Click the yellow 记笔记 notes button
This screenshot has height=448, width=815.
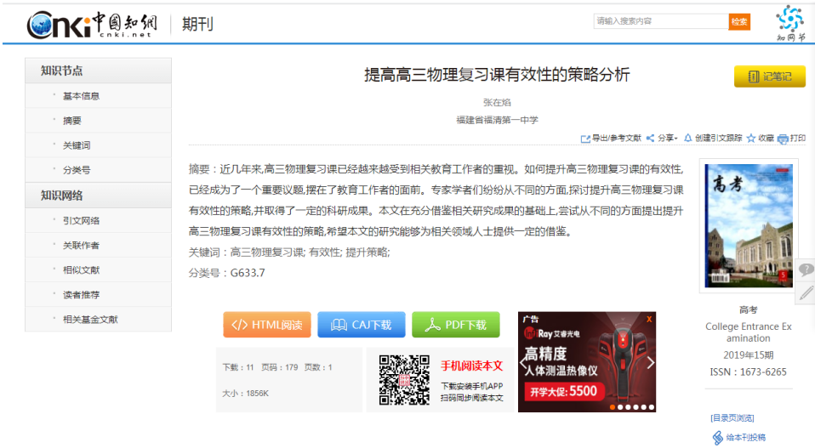point(770,77)
